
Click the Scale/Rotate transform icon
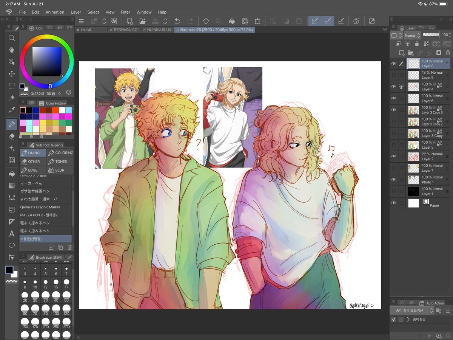[x=257, y=21]
